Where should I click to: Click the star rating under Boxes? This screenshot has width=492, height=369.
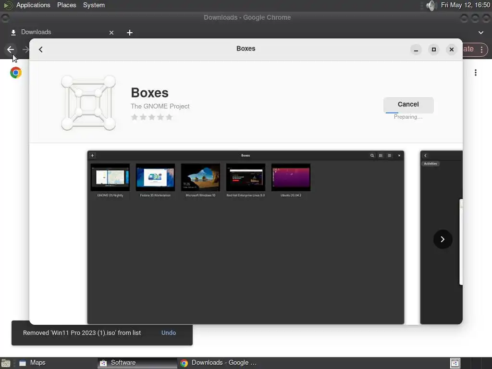[x=152, y=117]
